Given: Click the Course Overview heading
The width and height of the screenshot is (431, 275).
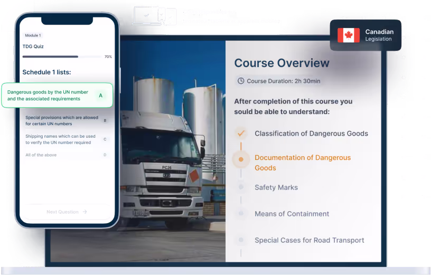Looking at the screenshot, I should 282,63.
